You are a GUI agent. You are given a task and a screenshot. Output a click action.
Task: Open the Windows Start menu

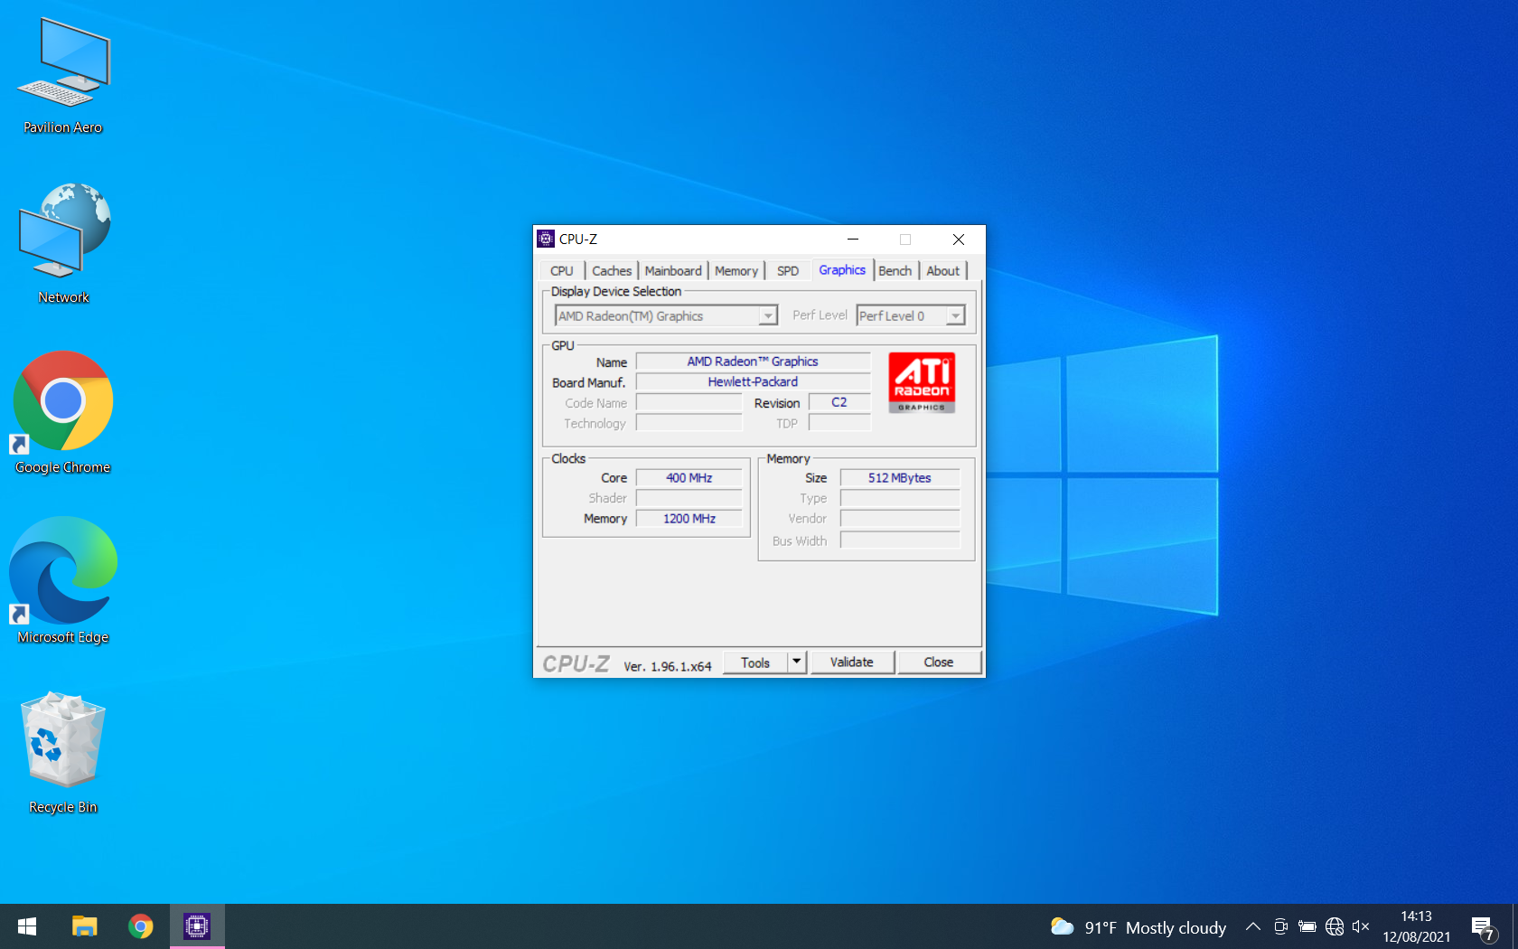coord(27,926)
